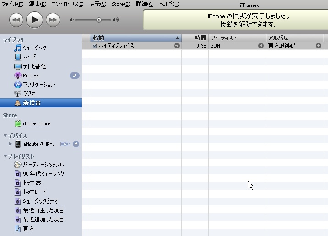This screenshot has width=328, height=236.
Task: Click the iPhone battery charging indicator
Action: 65,144
